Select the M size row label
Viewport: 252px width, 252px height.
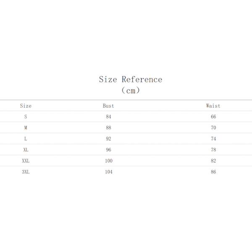coord(26,128)
